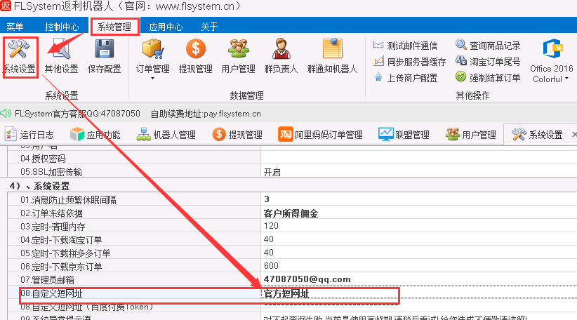
Task: Click 官方短网址 value field
Action: tap(419, 293)
